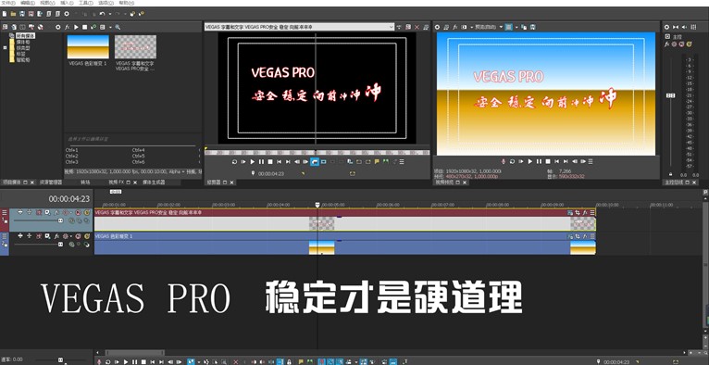709x365 pixels.
Task: Switch to the 资源管理器 tab
Action: point(50,182)
